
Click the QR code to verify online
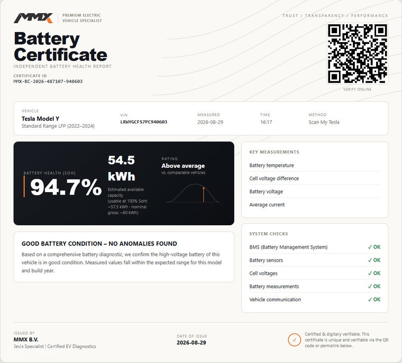(x=358, y=53)
